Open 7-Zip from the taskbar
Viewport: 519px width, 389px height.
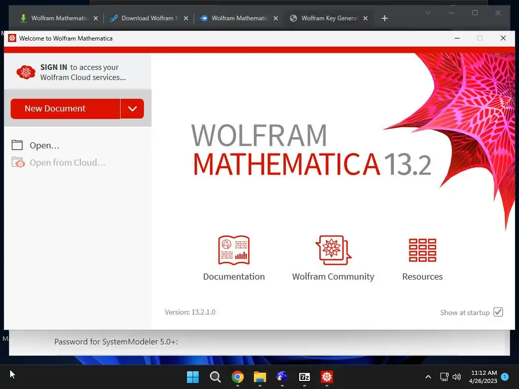click(305, 377)
